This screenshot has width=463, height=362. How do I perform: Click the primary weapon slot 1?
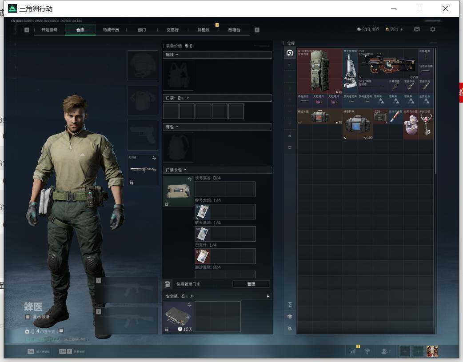tap(126, 290)
